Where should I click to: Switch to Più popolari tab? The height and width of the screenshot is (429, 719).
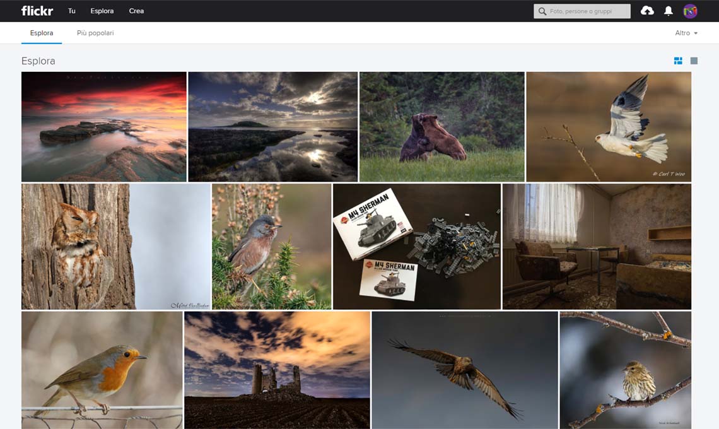95,33
